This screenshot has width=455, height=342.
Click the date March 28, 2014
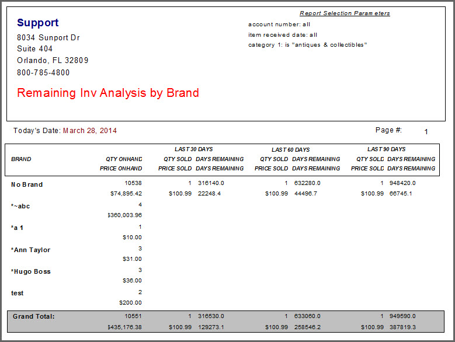[90, 131]
